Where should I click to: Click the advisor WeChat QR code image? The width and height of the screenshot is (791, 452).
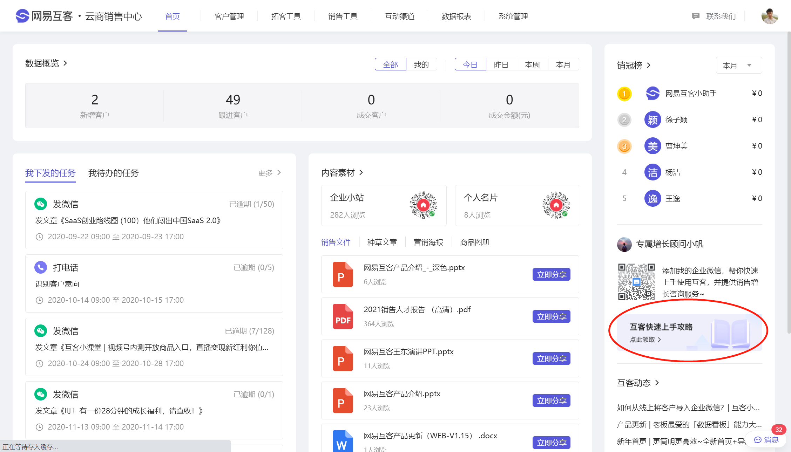[x=636, y=282]
